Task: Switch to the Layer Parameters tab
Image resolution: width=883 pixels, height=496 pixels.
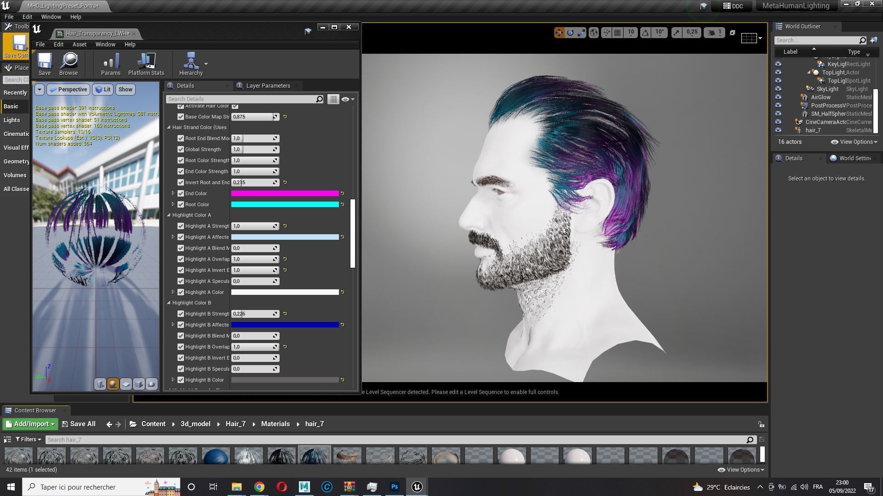Action: tap(268, 86)
